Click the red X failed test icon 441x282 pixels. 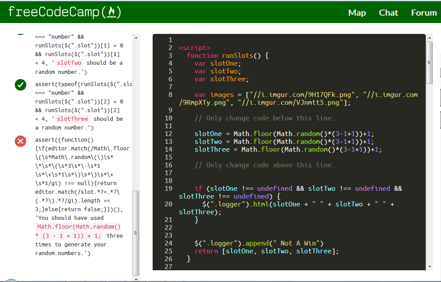(x=20, y=141)
